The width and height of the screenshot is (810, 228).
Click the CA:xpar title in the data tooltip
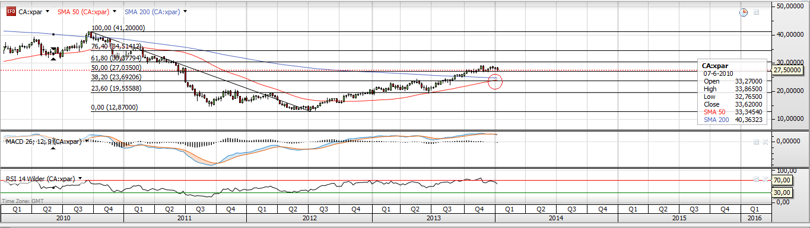pos(716,66)
